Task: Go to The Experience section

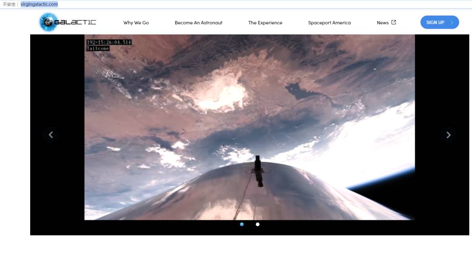Action: pyautogui.click(x=265, y=23)
